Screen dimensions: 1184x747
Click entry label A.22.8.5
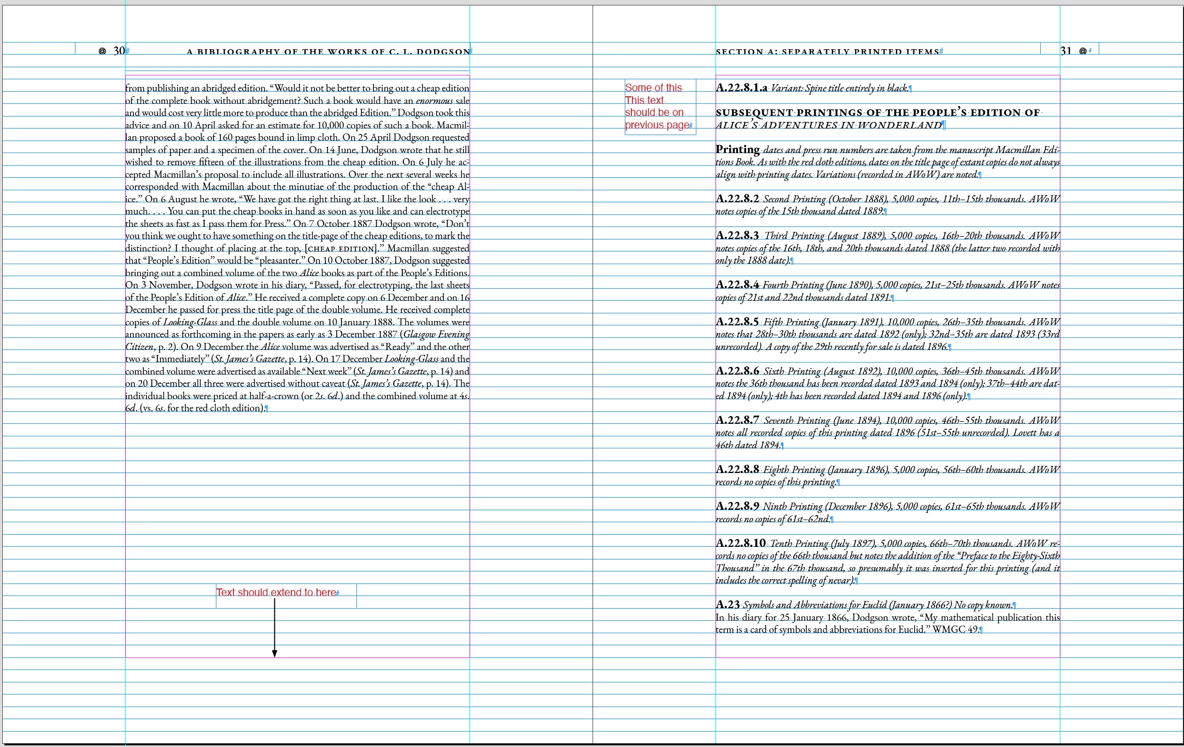coord(737,322)
